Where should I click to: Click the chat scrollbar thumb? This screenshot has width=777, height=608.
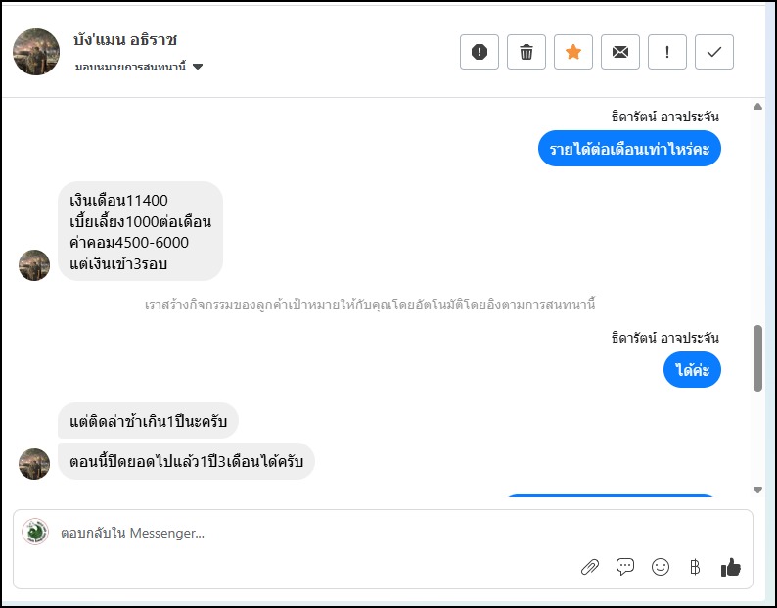(x=757, y=357)
